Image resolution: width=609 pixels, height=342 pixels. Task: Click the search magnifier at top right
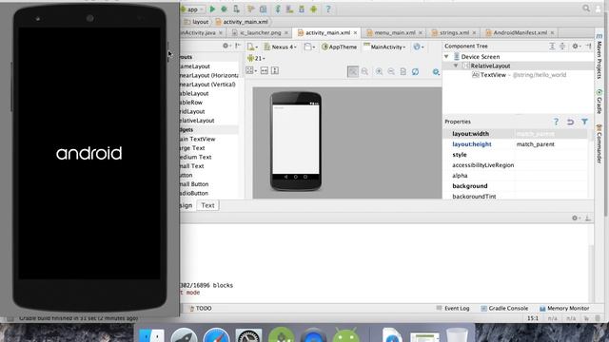586,9
